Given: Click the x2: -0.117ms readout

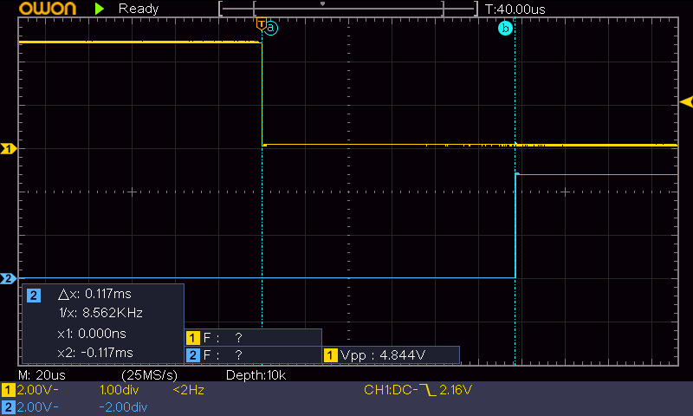Looking at the screenshot, I should tap(95, 353).
